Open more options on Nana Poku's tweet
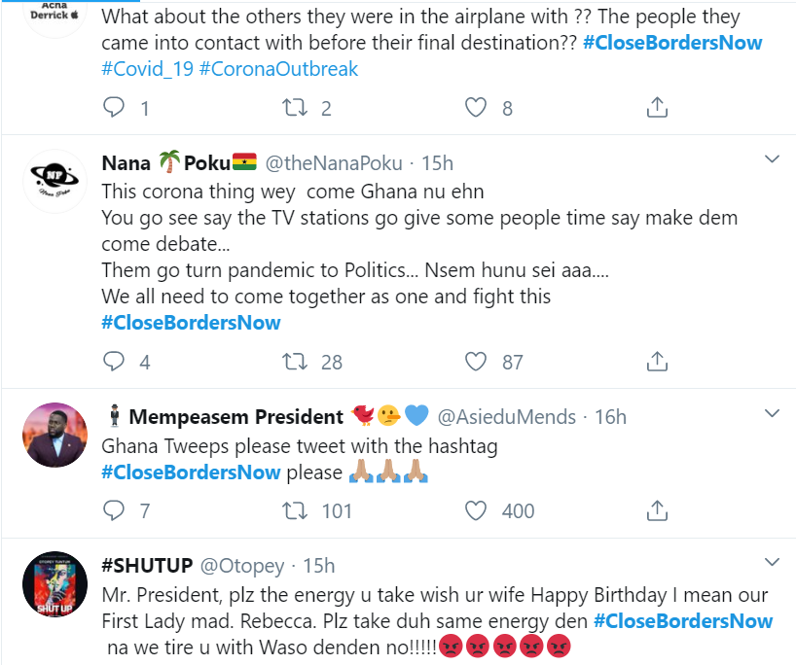The image size is (796, 665). point(771,159)
